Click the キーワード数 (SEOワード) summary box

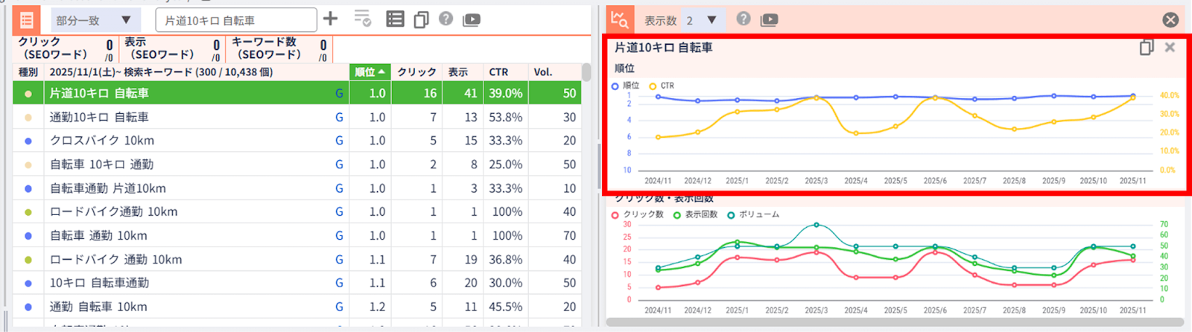coord(279,48)
